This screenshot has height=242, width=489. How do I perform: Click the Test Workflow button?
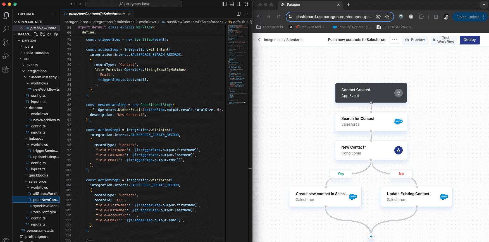click(443, 40)
